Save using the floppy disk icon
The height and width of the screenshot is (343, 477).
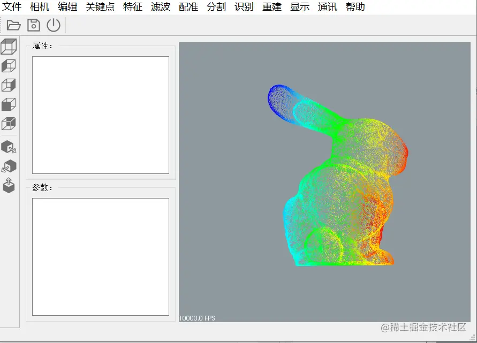(x=34, y=25)
